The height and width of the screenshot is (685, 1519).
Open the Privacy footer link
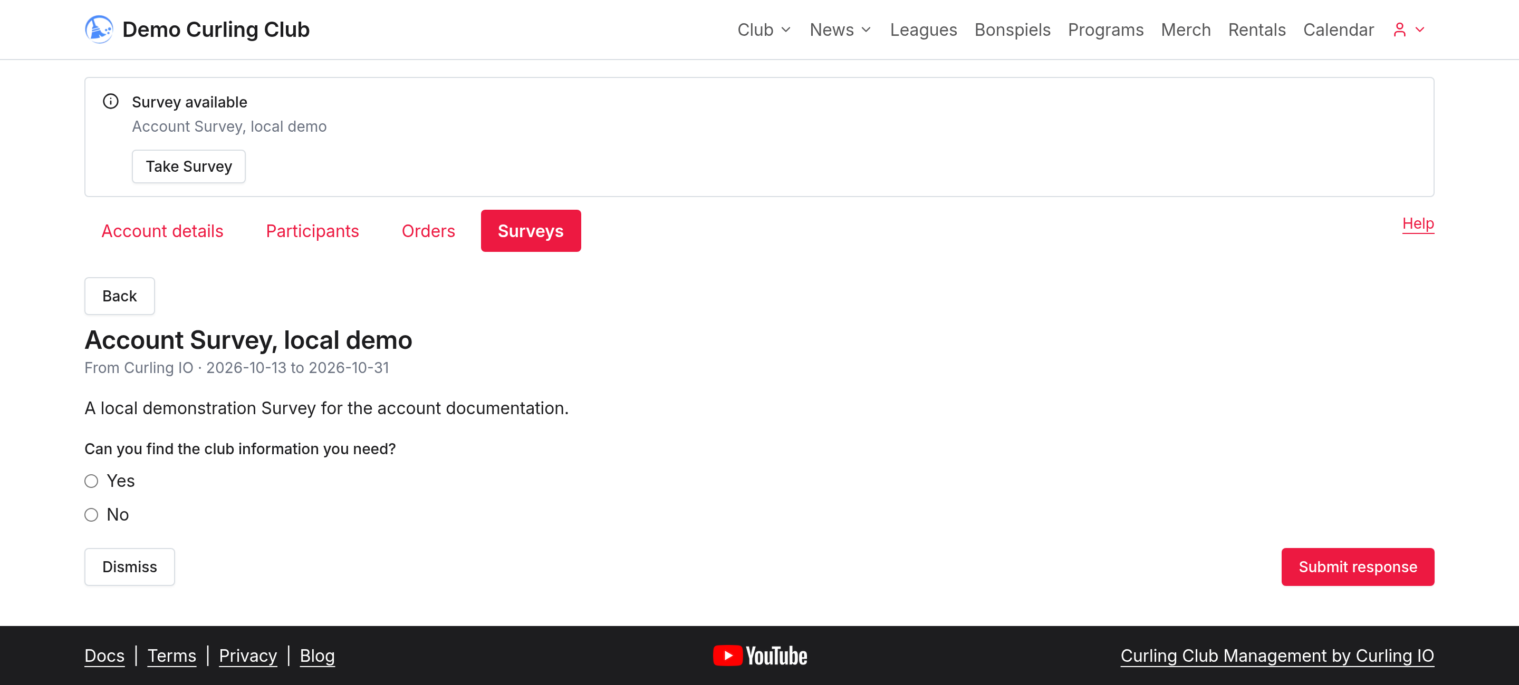pyautogui.click(x=248, y=655)
